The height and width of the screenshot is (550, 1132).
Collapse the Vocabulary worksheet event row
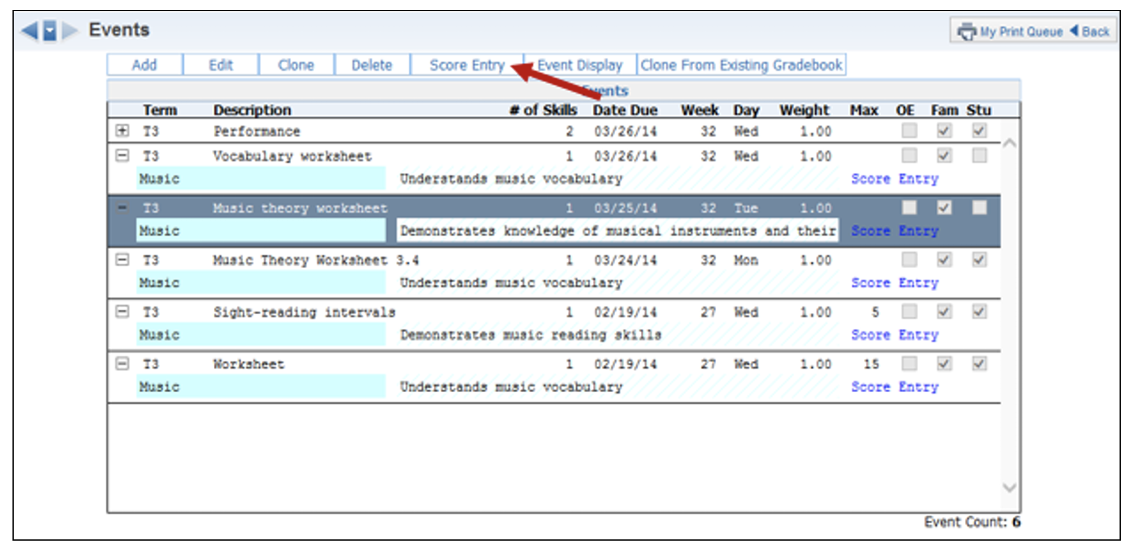(122, 156)
